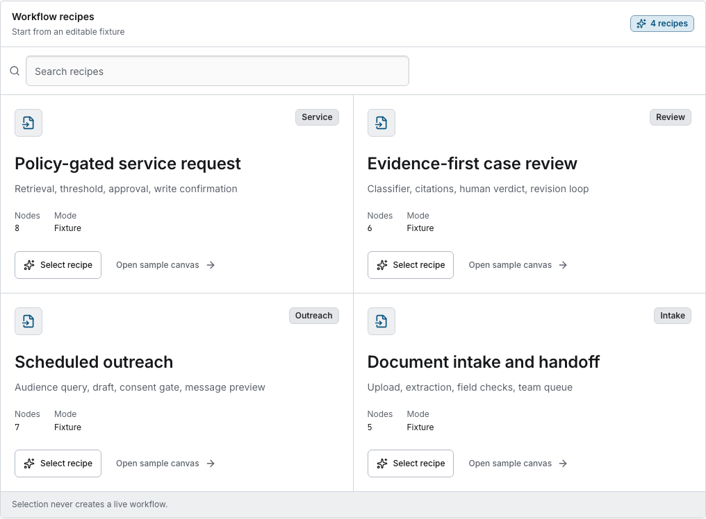Click the Intake tag
The width and height of the screenshot is (706, 519).
coord(672,315)
